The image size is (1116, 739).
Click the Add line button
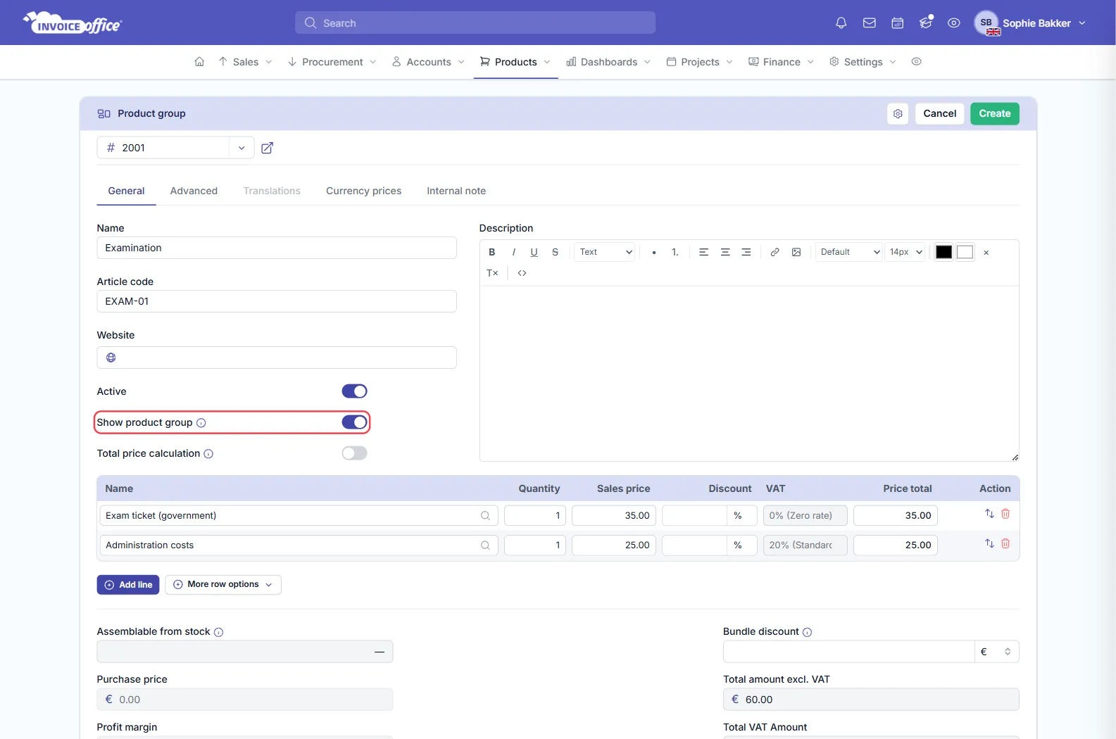pyautogui.click(x=128, y=585)
